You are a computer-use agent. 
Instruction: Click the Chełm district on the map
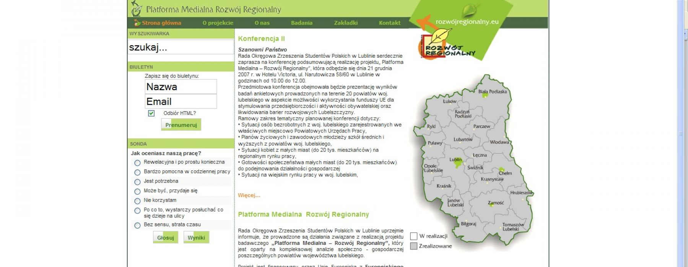[505, 173]
